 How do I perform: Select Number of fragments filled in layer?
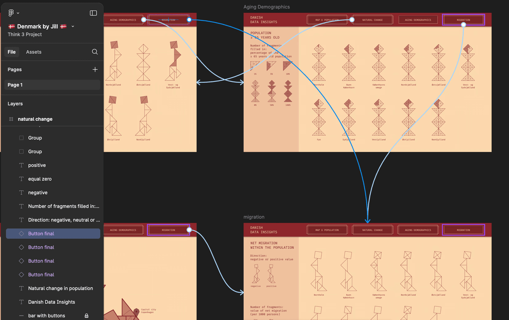53,206
